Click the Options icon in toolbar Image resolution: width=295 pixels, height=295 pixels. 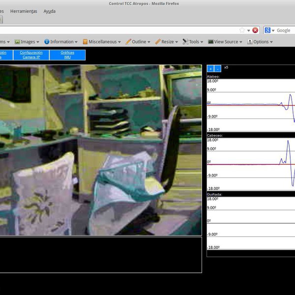[x=250, y=42]
